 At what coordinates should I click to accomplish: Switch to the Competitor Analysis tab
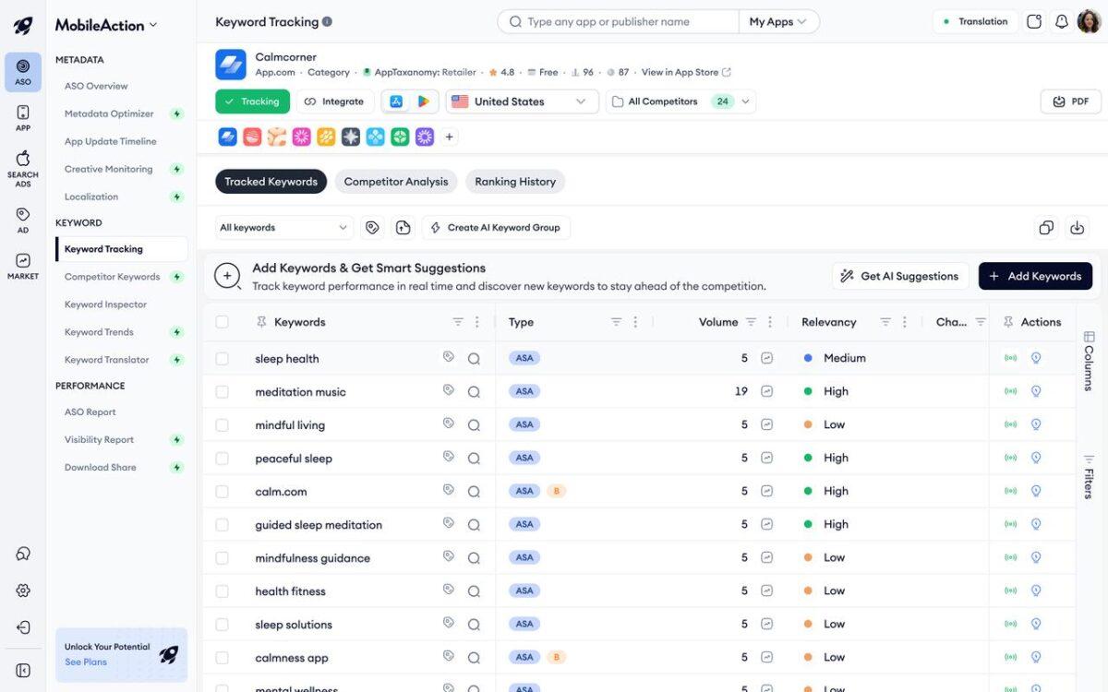(396, 182)
